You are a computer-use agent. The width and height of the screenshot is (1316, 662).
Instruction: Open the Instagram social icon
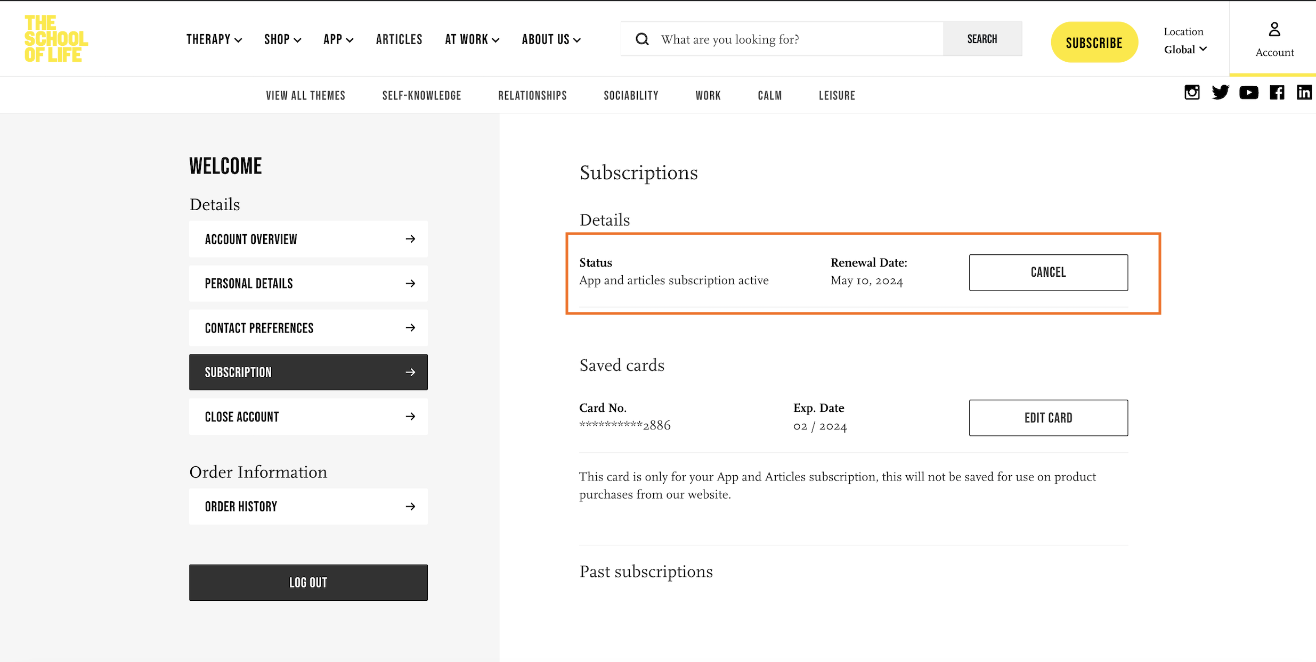(1192, 93)
